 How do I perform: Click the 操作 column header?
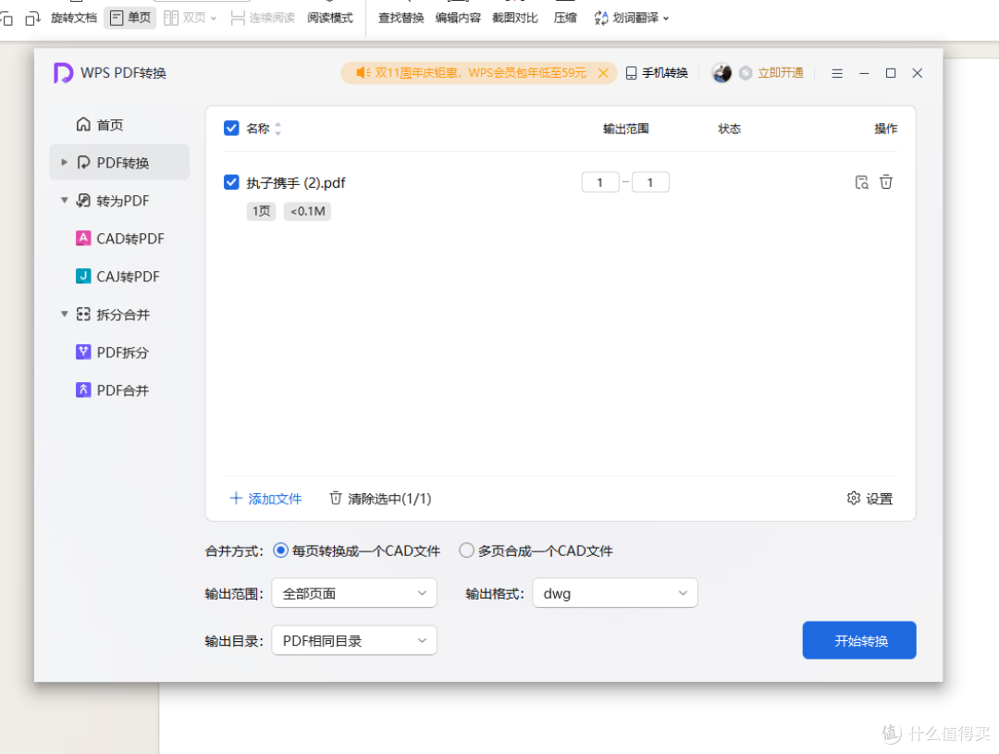[885, 129]
